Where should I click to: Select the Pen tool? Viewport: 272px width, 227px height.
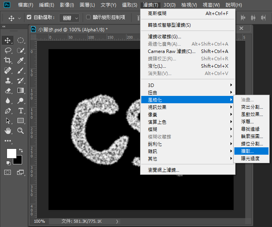point(8,111)
